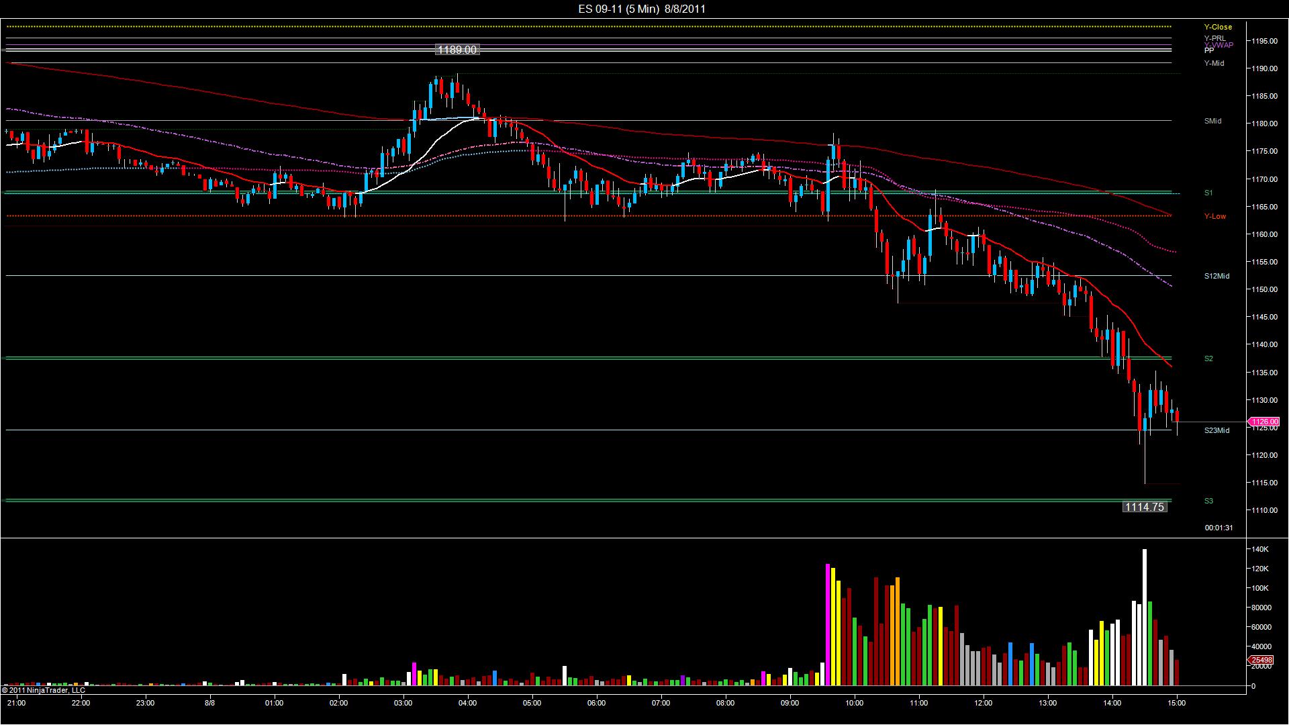Select the S3 support label
1289x725 pixels.
(1208, 501)
